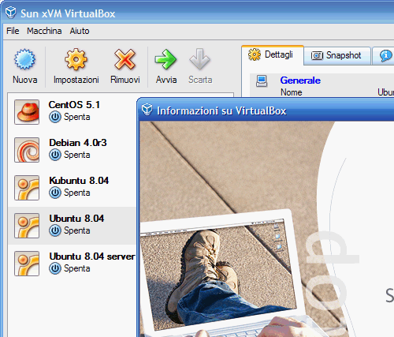
Task: Click the Nuova new machine icon
Action: point(24,59)
